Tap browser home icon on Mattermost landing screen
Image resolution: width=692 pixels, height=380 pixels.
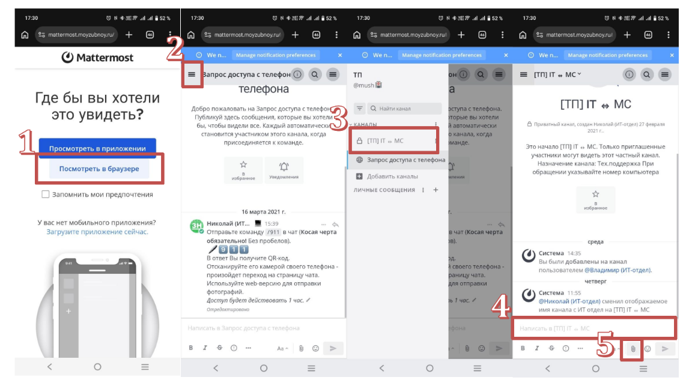coord(25,34)
